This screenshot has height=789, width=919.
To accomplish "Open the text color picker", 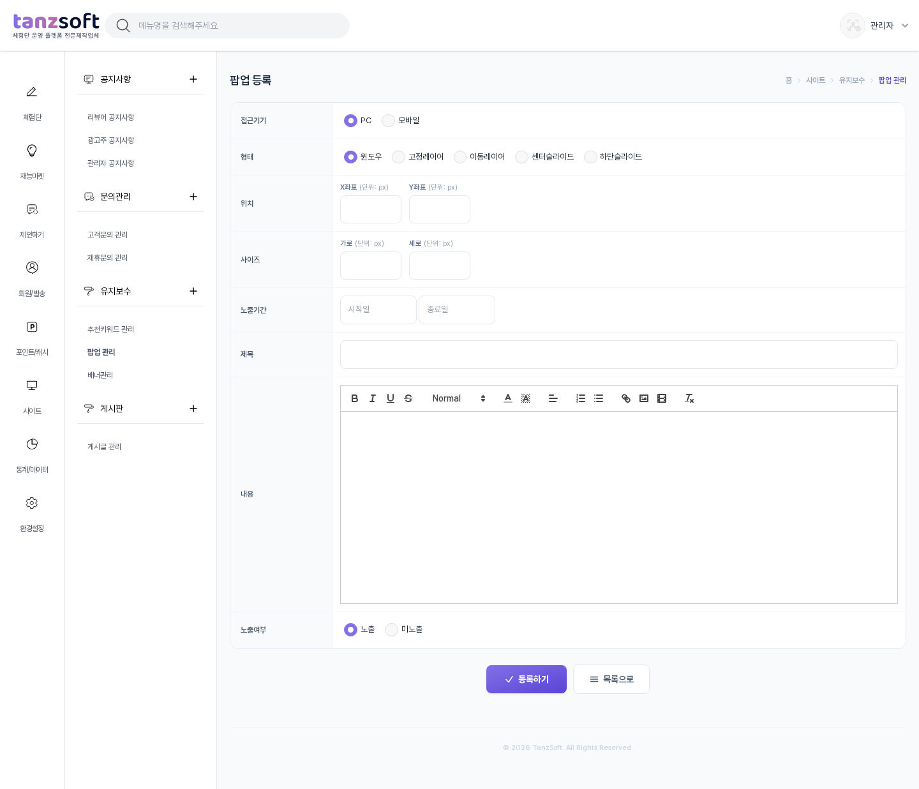I will [508, 398].
